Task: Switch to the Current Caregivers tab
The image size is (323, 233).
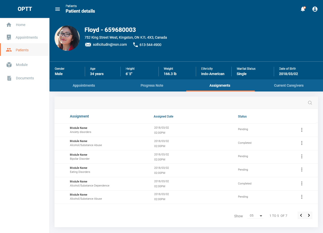Action: 289,85
